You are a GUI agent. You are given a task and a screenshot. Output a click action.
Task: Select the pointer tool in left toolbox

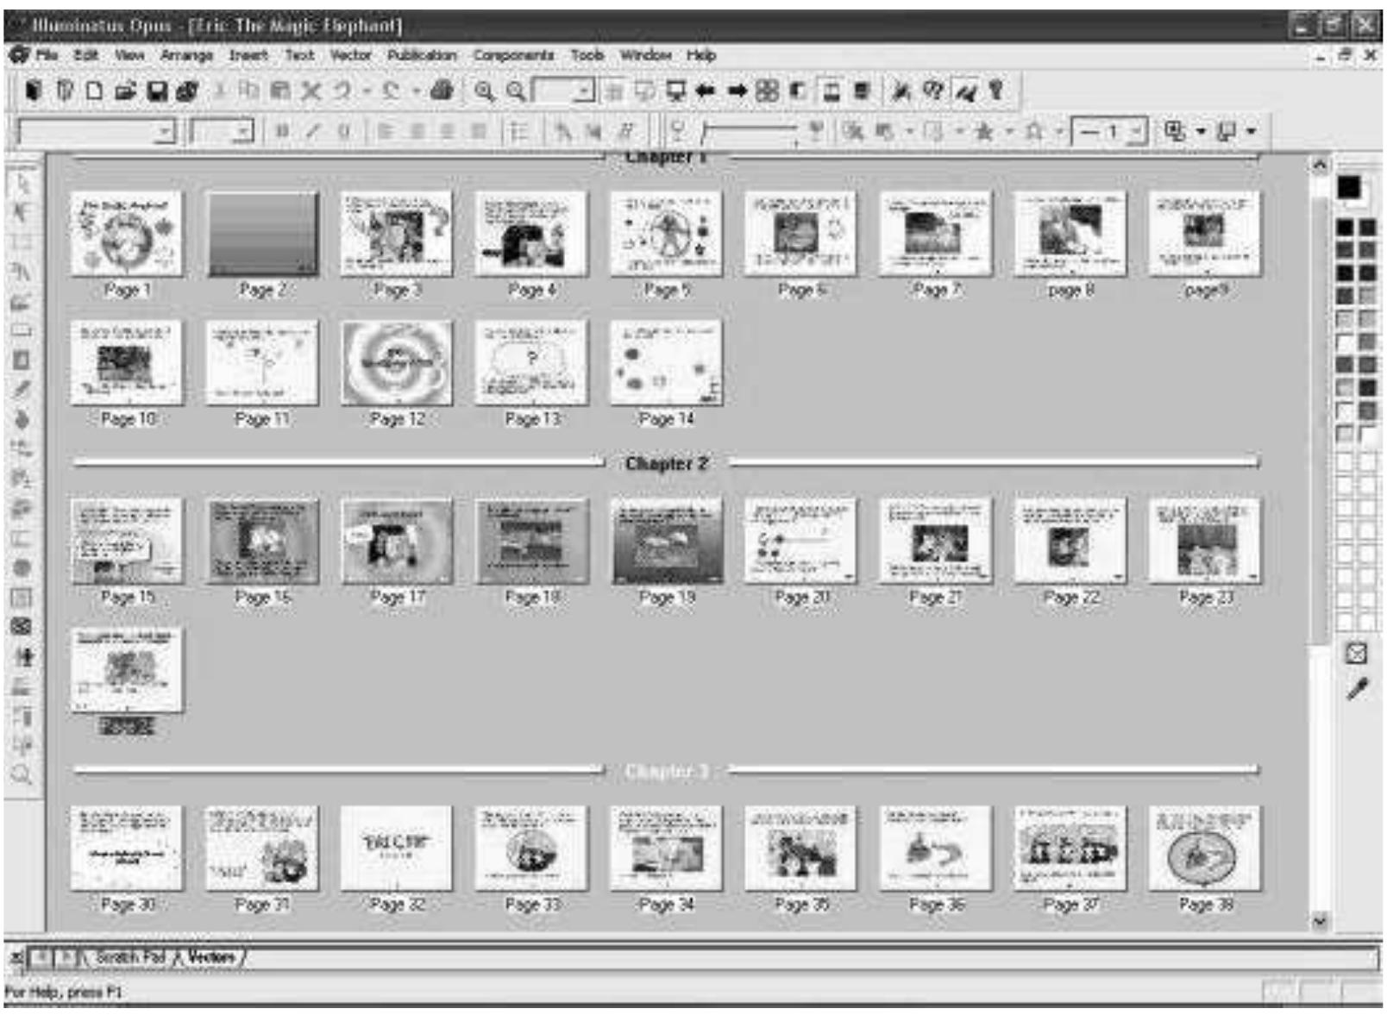(x=22, y=183)
